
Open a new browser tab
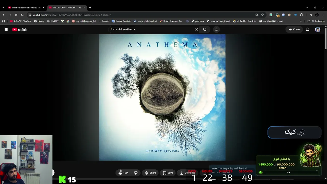pyautogui.click(x=90, y=8)
